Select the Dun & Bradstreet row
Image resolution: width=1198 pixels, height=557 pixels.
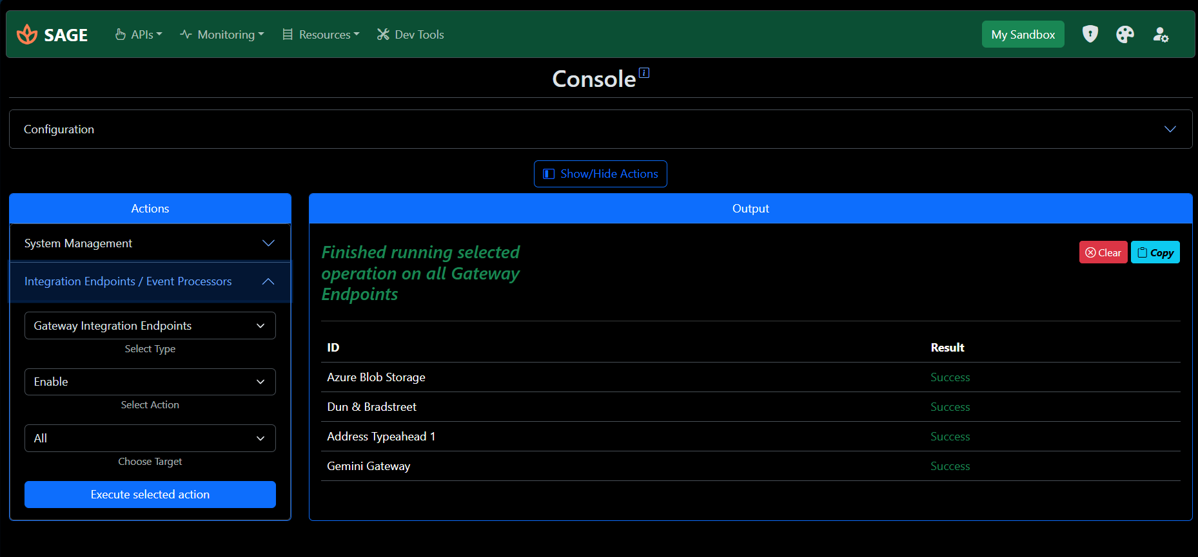[x=751, y=407]
